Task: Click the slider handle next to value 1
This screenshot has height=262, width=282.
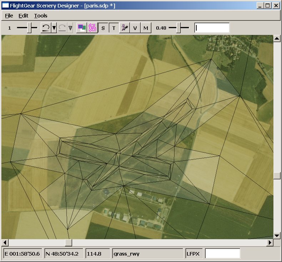Action: coord(31,28)
